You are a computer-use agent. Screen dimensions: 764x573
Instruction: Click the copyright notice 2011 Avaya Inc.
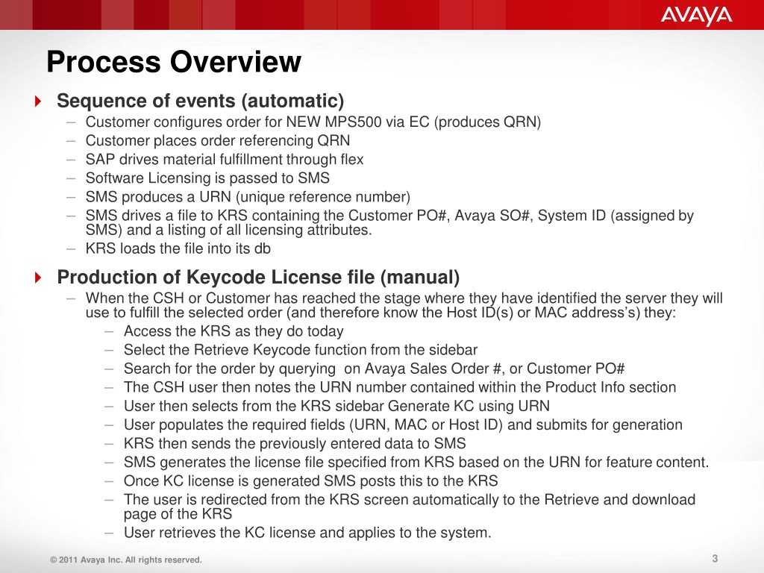tap(125, 560)
